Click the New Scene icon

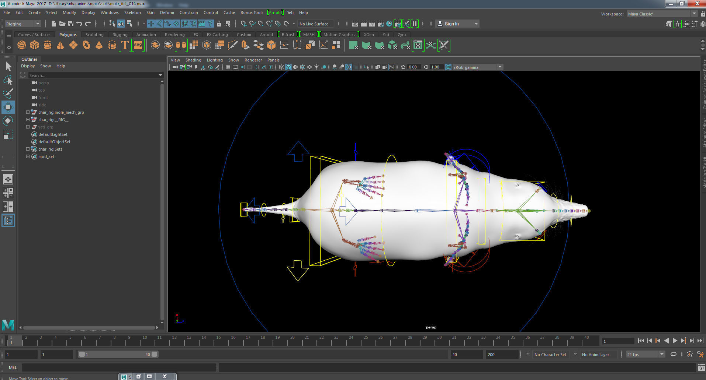coord(54,24)
